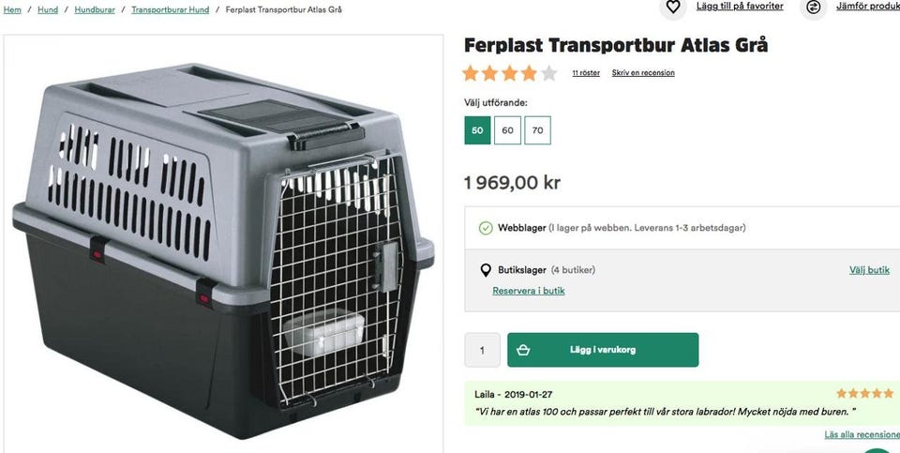Select size option 50

(x=477, y=130)
